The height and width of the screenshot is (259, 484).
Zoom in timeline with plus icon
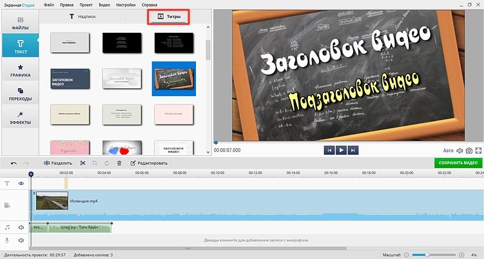click(461, 254)
